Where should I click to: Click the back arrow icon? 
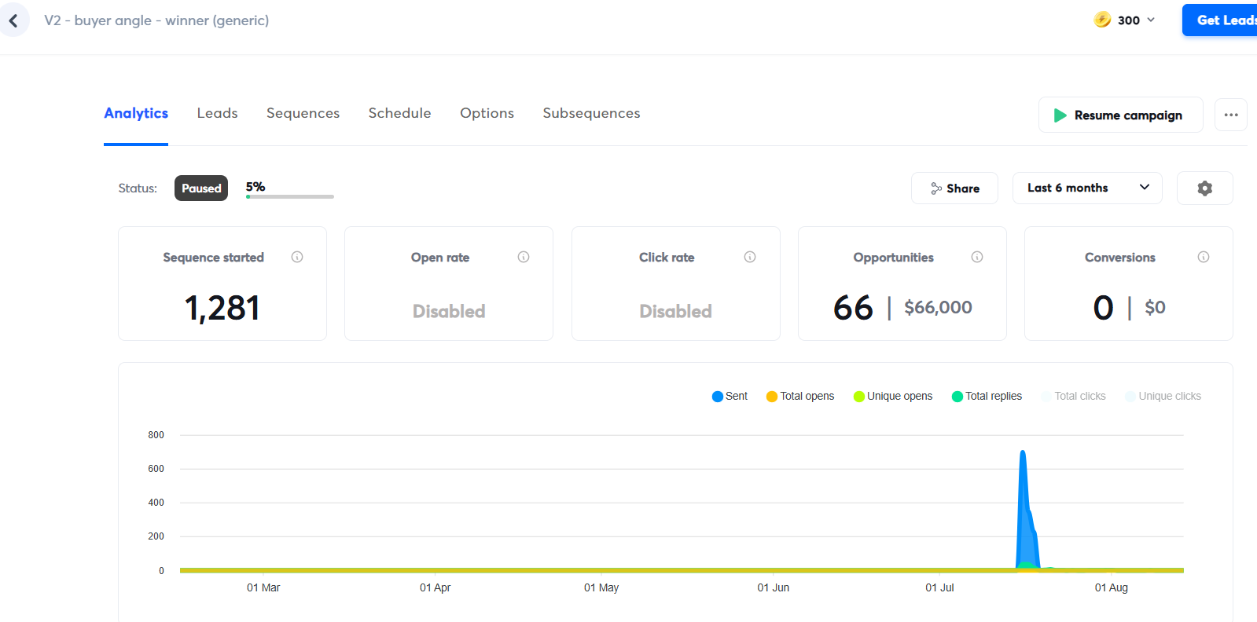click(x=13, y=20)
